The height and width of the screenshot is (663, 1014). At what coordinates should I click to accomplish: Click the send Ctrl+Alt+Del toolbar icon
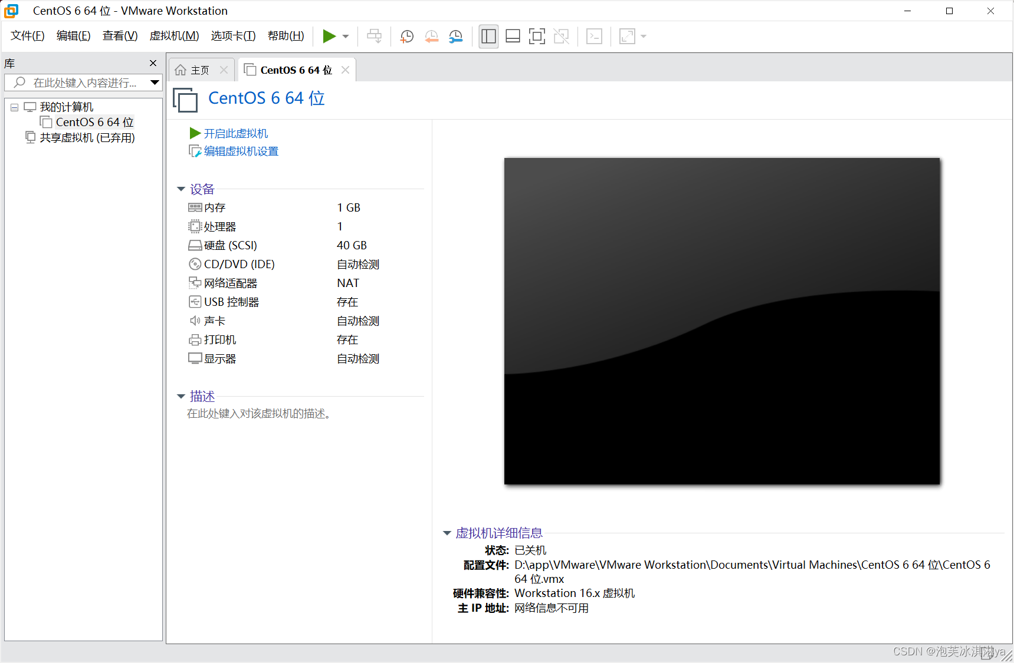pyautogui.click(x=374, y=37)
